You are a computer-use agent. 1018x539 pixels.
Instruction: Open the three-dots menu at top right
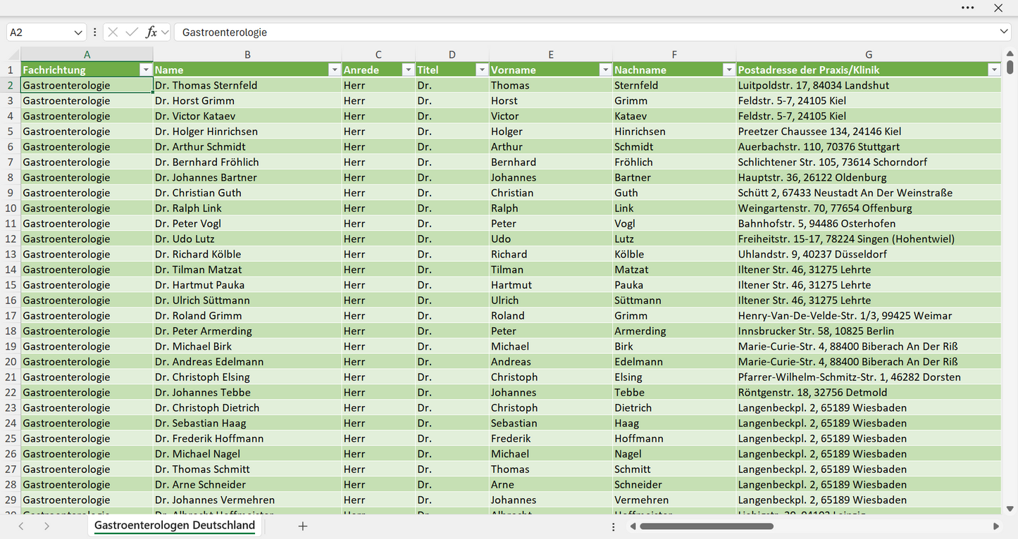(968, 8)
